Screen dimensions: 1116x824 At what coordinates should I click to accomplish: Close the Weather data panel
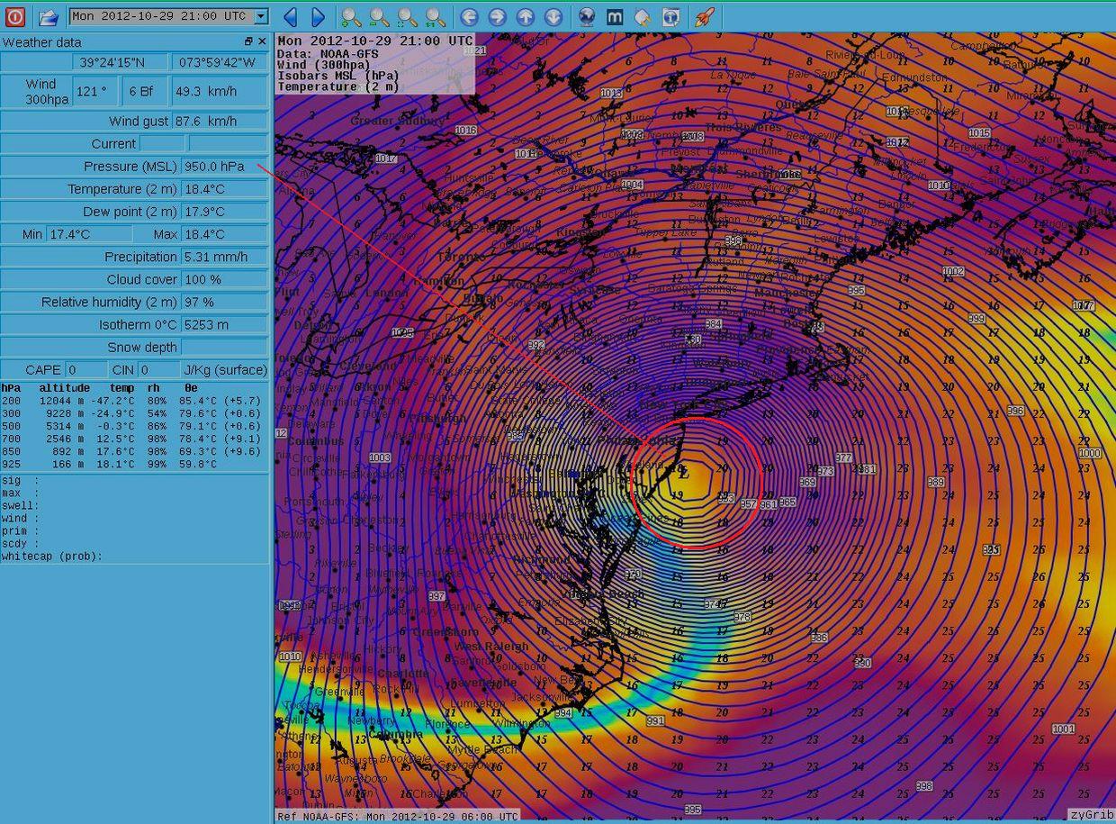coord(262,41)
